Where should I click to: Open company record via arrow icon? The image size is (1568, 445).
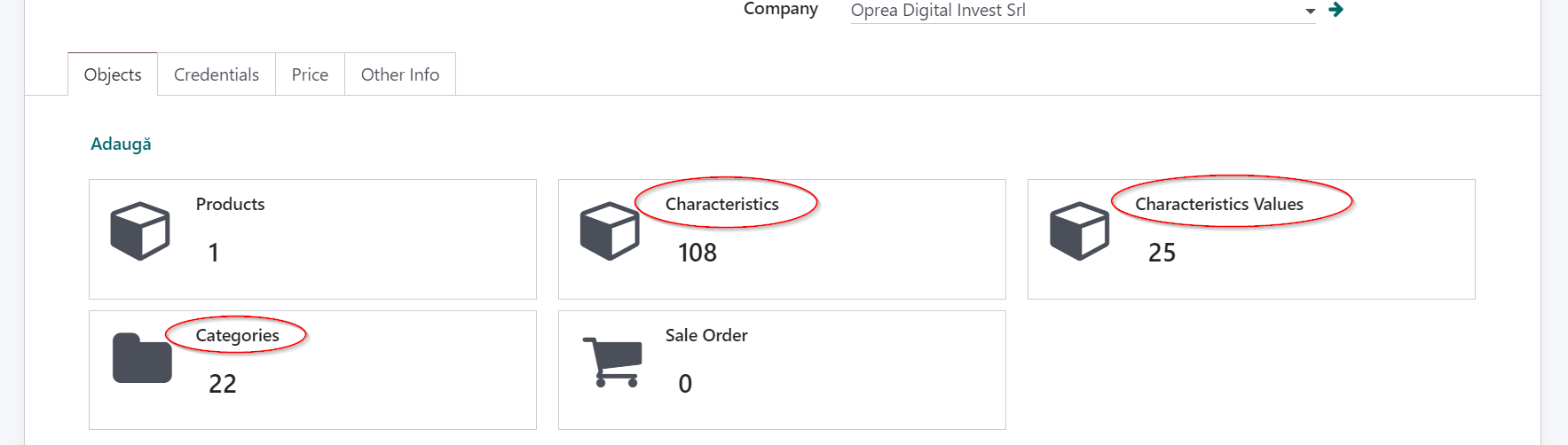(x=1336, y=10)
